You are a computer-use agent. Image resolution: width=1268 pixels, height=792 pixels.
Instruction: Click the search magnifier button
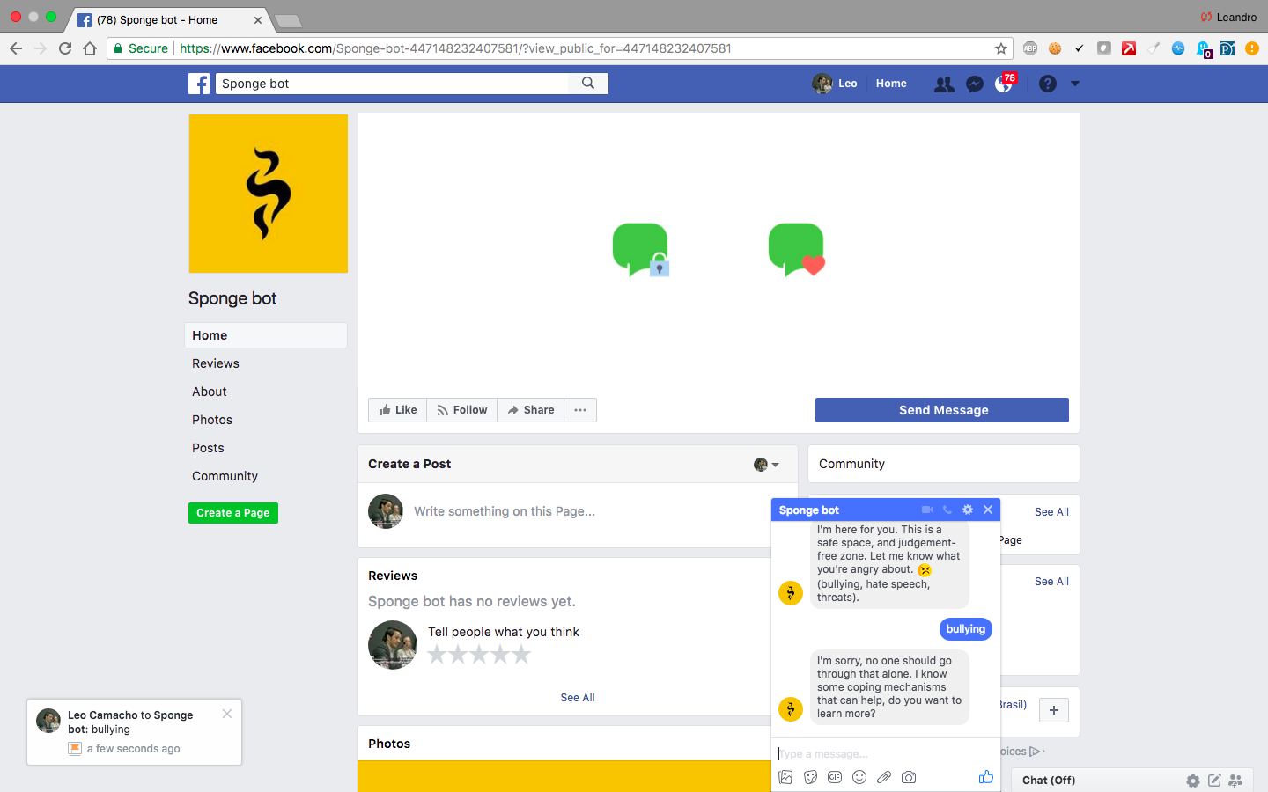click(x=588, y=84)
